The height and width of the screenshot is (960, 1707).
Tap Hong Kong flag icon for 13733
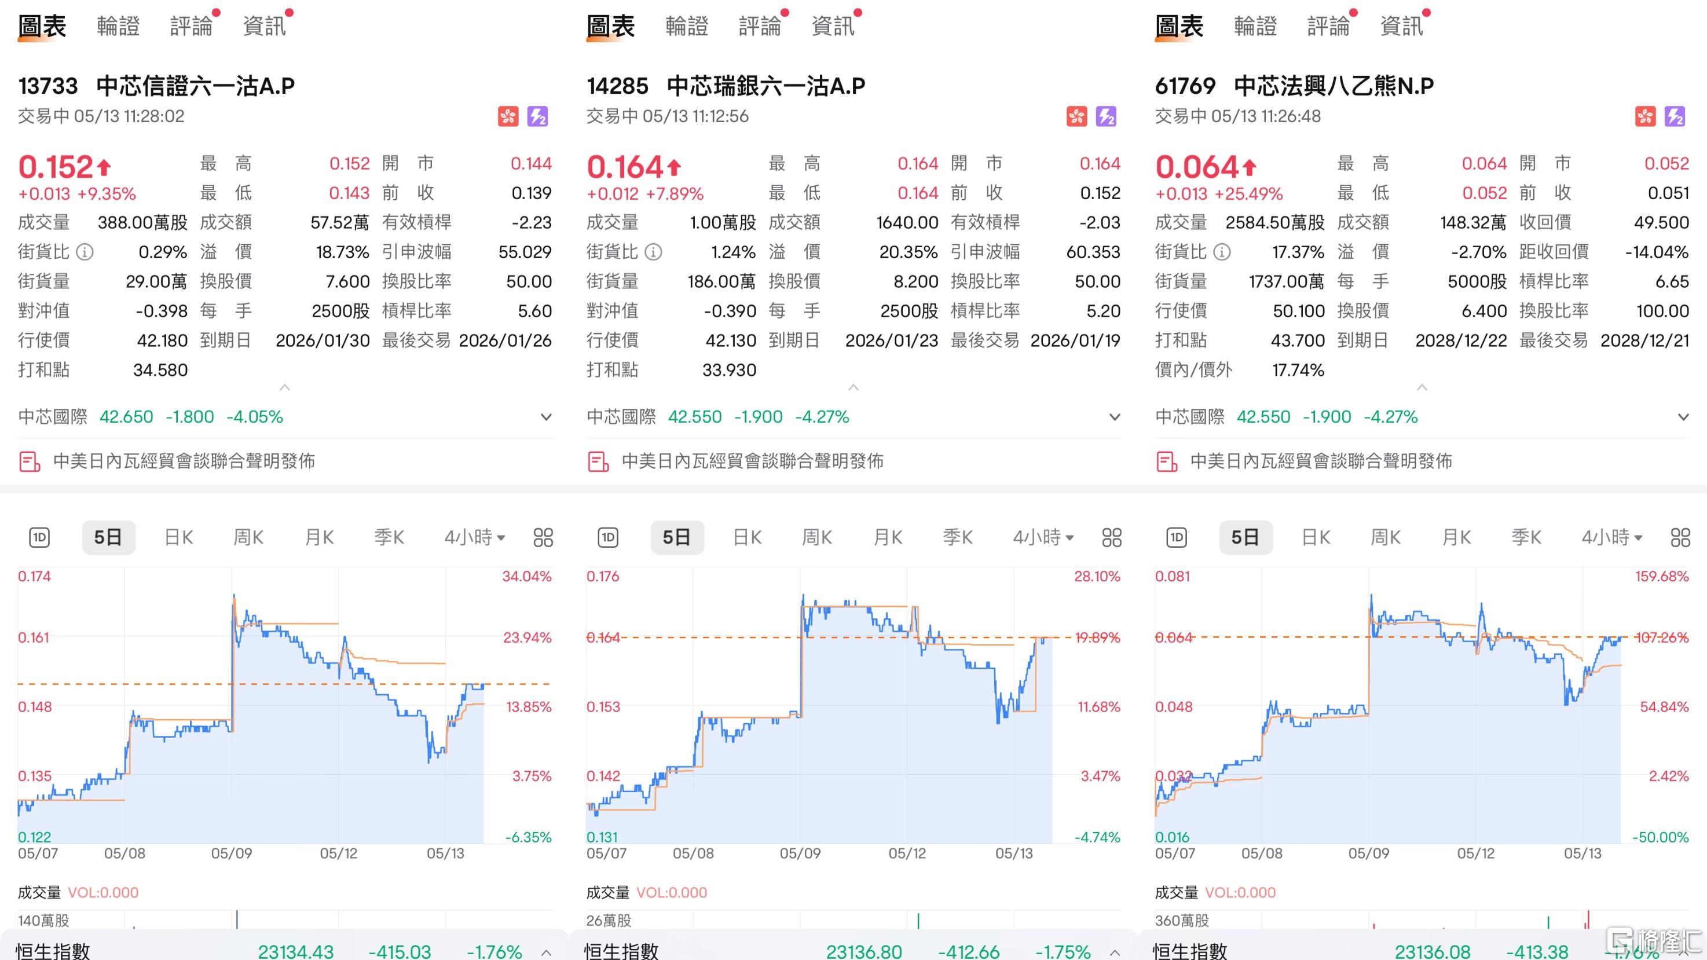point(508,116)
